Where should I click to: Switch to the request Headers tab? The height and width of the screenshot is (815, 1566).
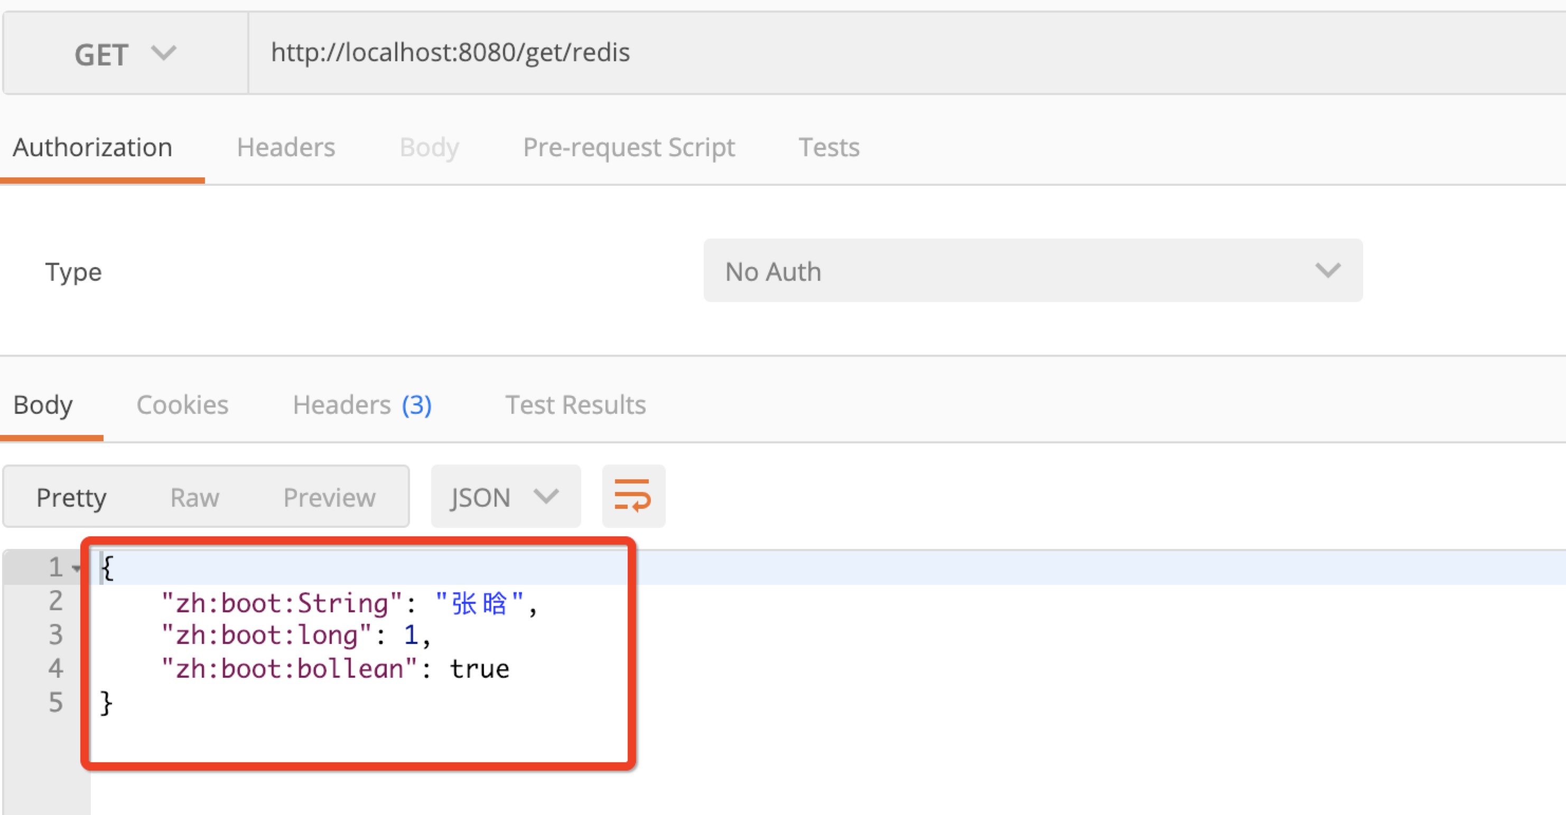point(286,148)
